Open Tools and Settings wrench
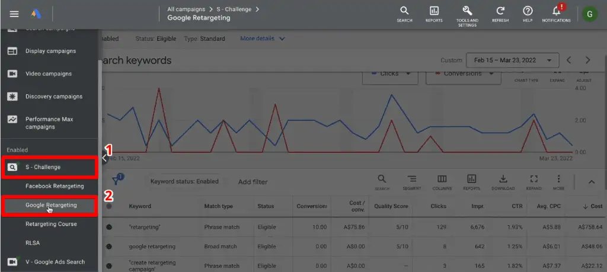 tap(467, 16)
